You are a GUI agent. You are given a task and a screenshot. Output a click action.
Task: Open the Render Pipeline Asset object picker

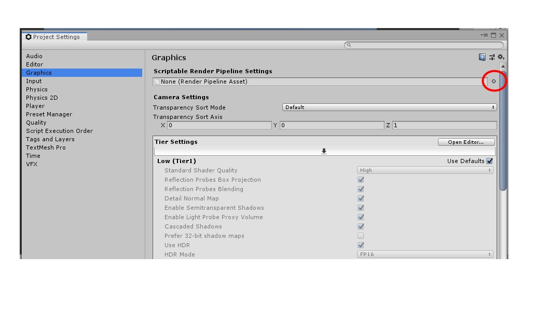(x=493, y=82)
